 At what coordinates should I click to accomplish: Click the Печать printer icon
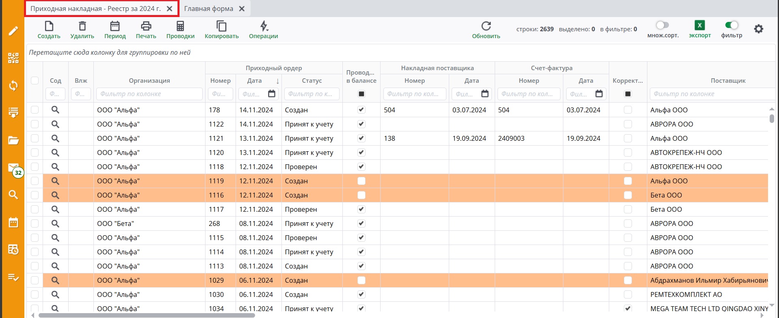(x=146, y=27)
